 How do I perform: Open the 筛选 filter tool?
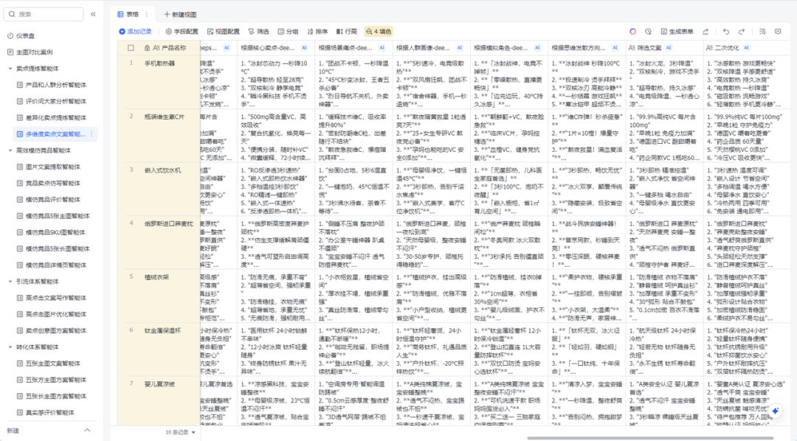(x=259, y=32)
